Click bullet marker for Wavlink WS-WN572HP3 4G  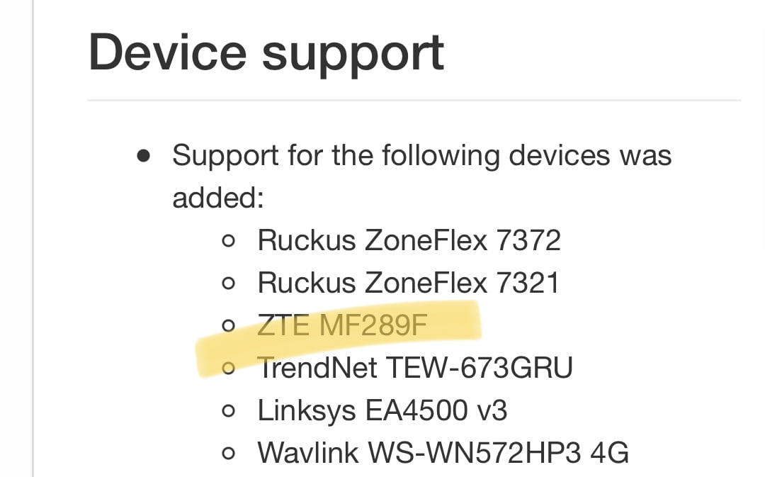228,453
